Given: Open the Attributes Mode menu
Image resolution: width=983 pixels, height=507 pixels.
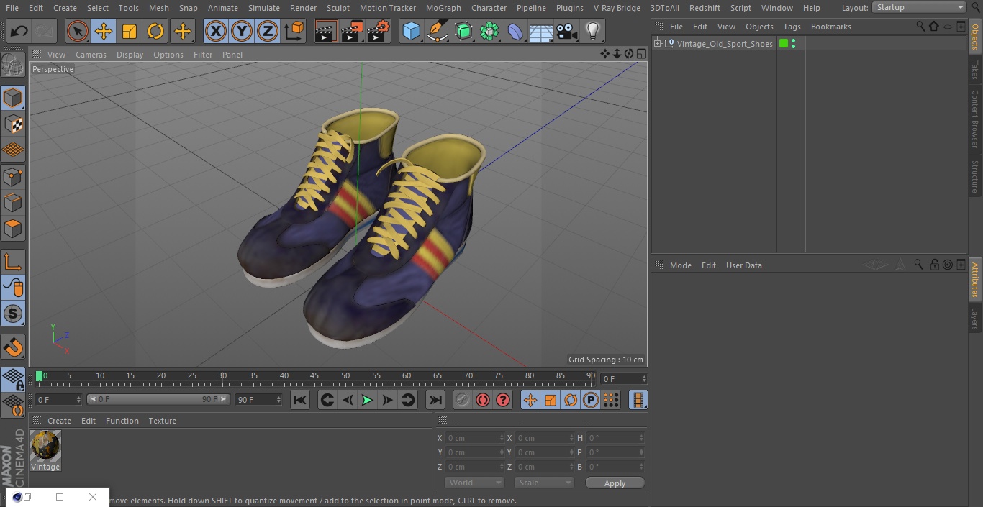Looking at the screenshot, I should tap(680, 265).
